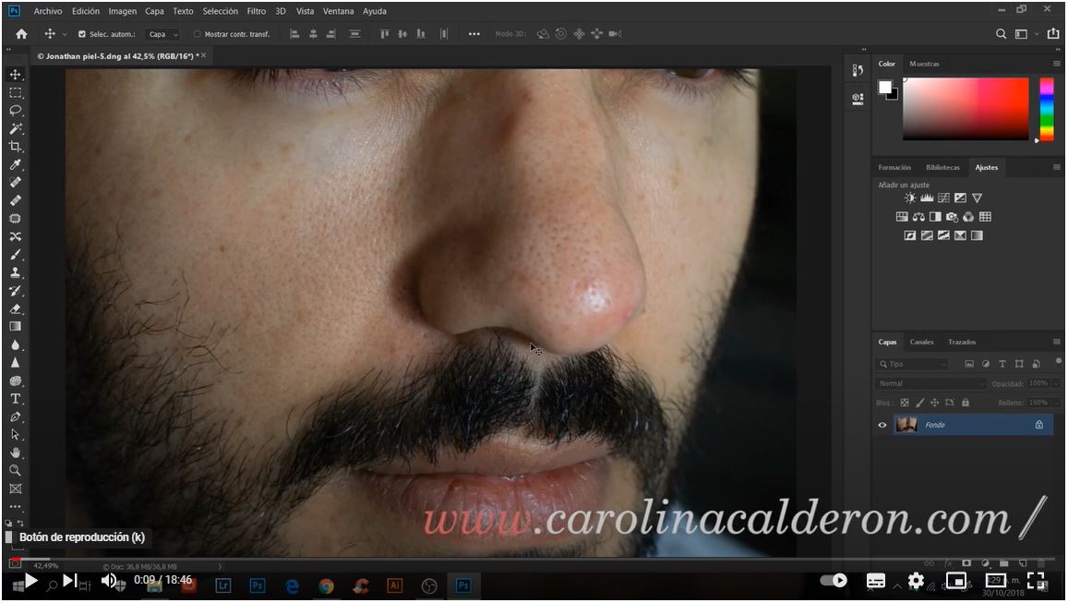Open the Ventana menu
This screenshot has width=1068, height=603.
339,11
